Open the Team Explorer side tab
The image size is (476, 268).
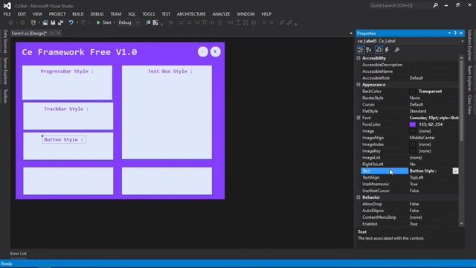(x=469, y=77)
